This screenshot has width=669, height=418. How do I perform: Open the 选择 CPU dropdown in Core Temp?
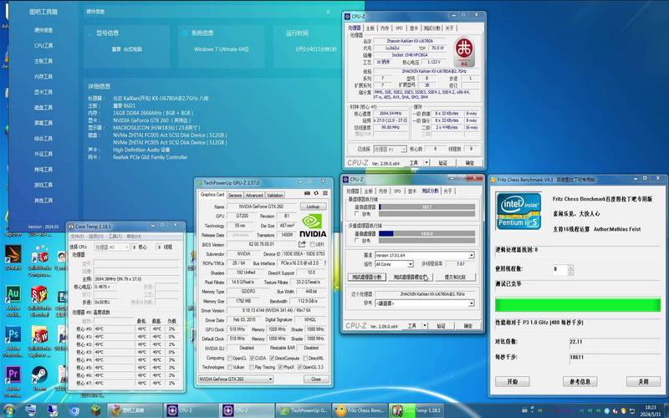pos(111,247)
